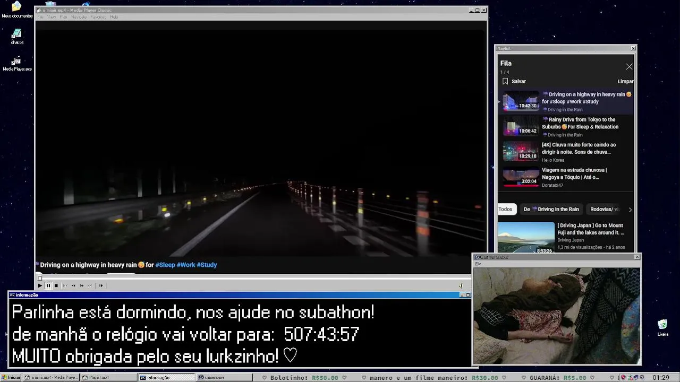Click the Bolotinho: R$50.00 ticker text
The height and width of the screenshot is (382, 680).
click(x=304, y=378)
